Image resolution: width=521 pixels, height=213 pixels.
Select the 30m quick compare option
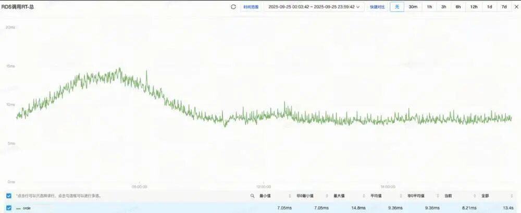tap(413, 7)
